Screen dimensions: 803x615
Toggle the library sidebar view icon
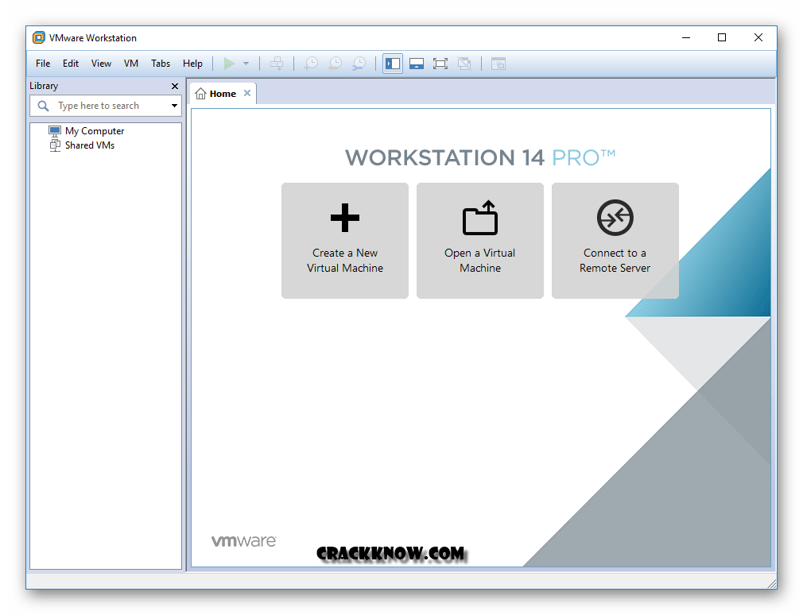393,64
